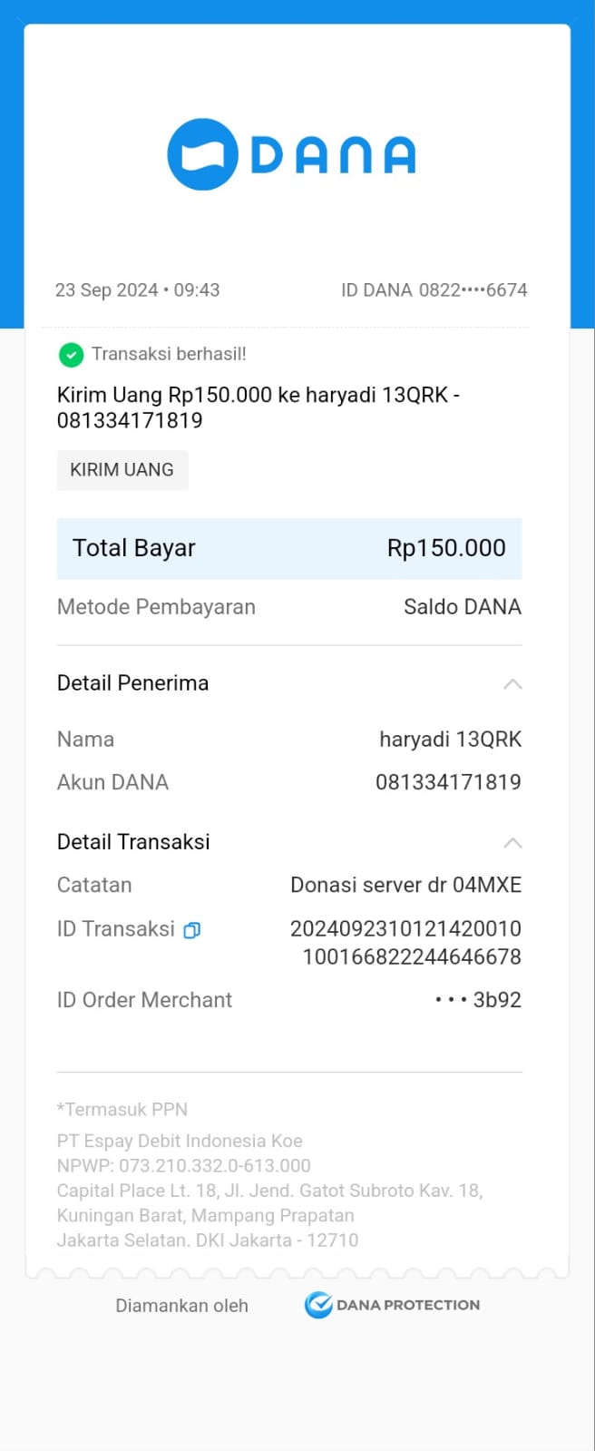595x1451 pixels.
Task: Tap the Donasi server dr 04MXE note
Action: [405, 885]
